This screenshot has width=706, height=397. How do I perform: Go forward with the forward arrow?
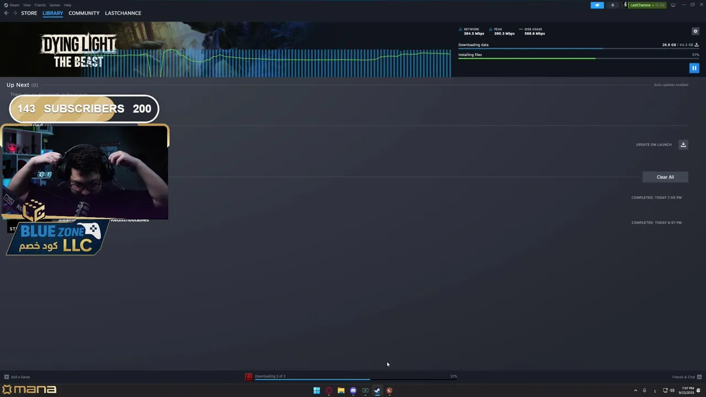tap(14, 13)
